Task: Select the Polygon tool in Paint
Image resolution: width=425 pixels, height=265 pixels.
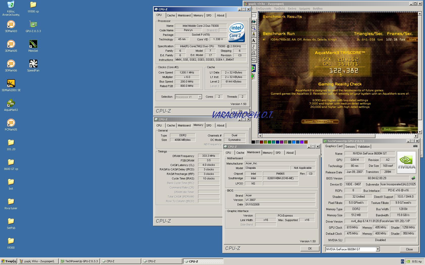Action: 254,53
